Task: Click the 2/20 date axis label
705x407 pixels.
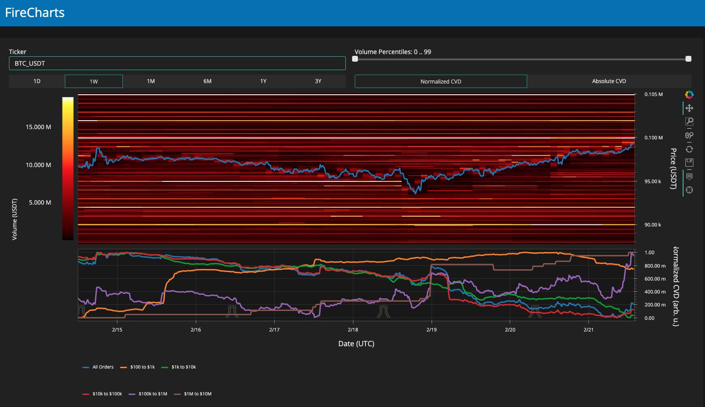Action: [510, 330]
